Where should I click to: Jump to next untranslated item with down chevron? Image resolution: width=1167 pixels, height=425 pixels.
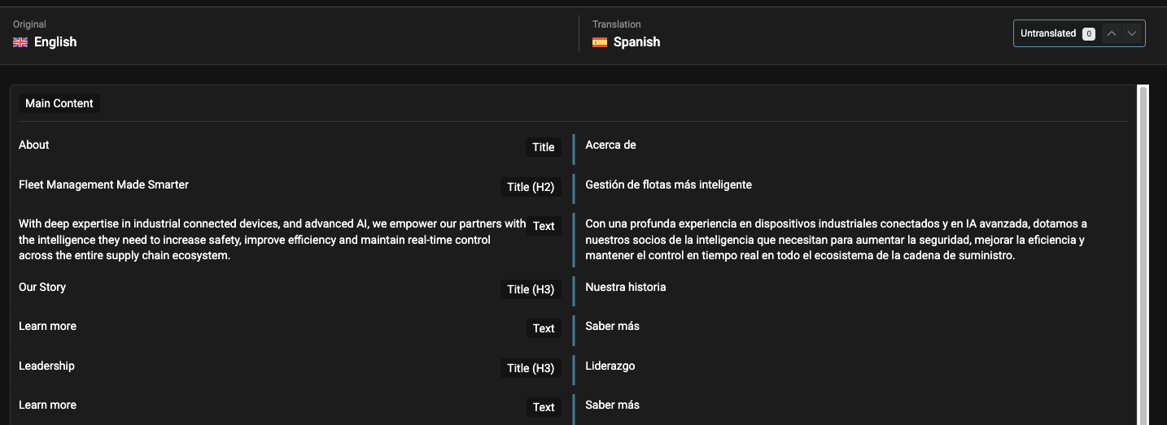(1132, 33)
